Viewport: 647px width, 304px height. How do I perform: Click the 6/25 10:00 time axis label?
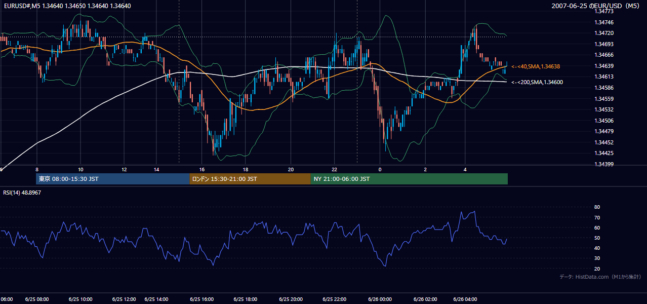click(80, 299)
